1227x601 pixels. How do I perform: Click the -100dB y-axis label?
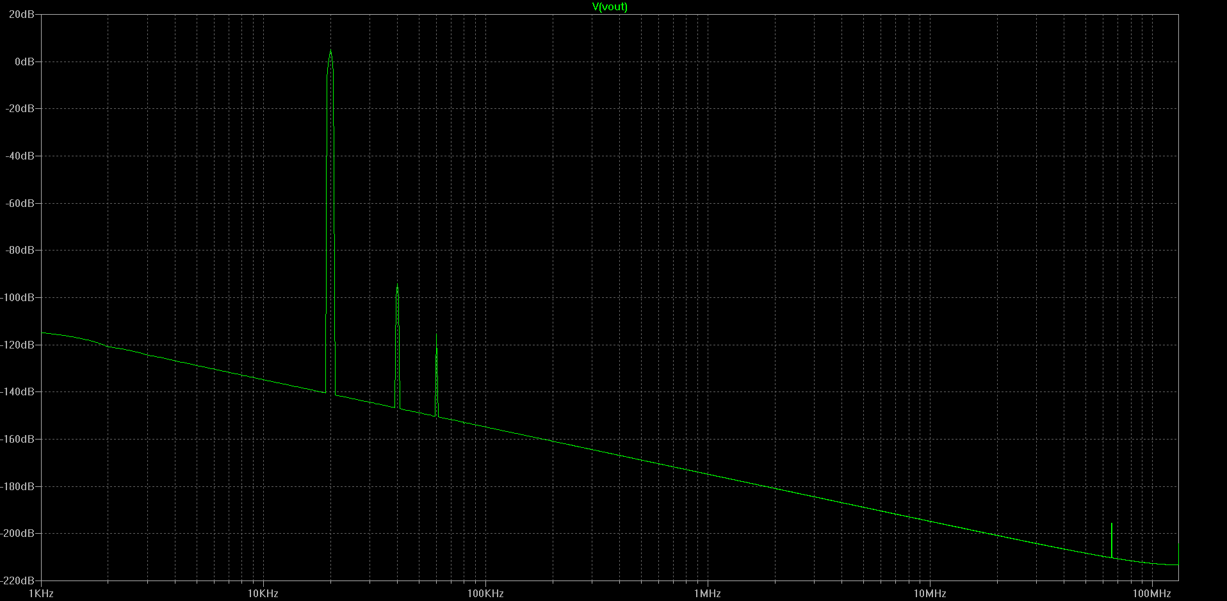coord(17,297)
